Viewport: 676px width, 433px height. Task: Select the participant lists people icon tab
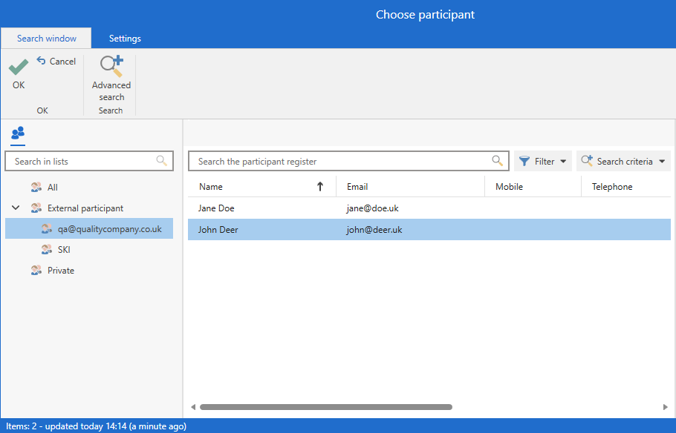(x=18, y=133)
